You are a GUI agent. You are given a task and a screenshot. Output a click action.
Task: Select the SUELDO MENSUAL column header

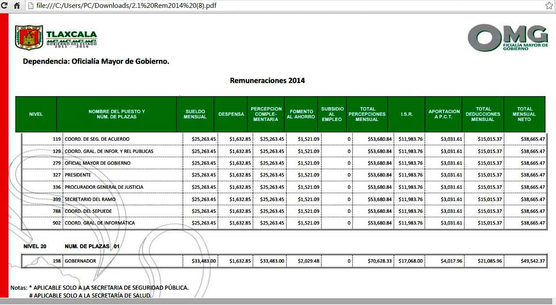coord(195,114)
